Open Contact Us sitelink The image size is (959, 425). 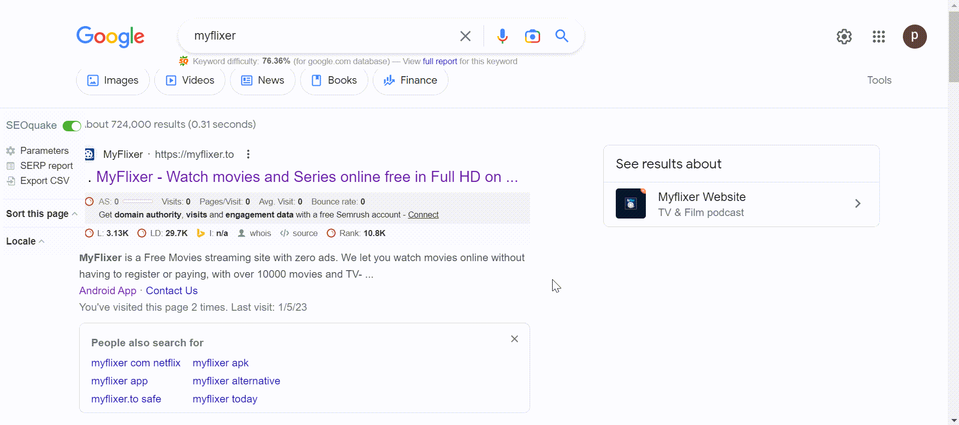[171, 291]
